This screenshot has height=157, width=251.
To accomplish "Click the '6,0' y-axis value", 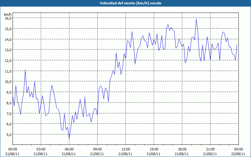I will click(x=9, y=124).
